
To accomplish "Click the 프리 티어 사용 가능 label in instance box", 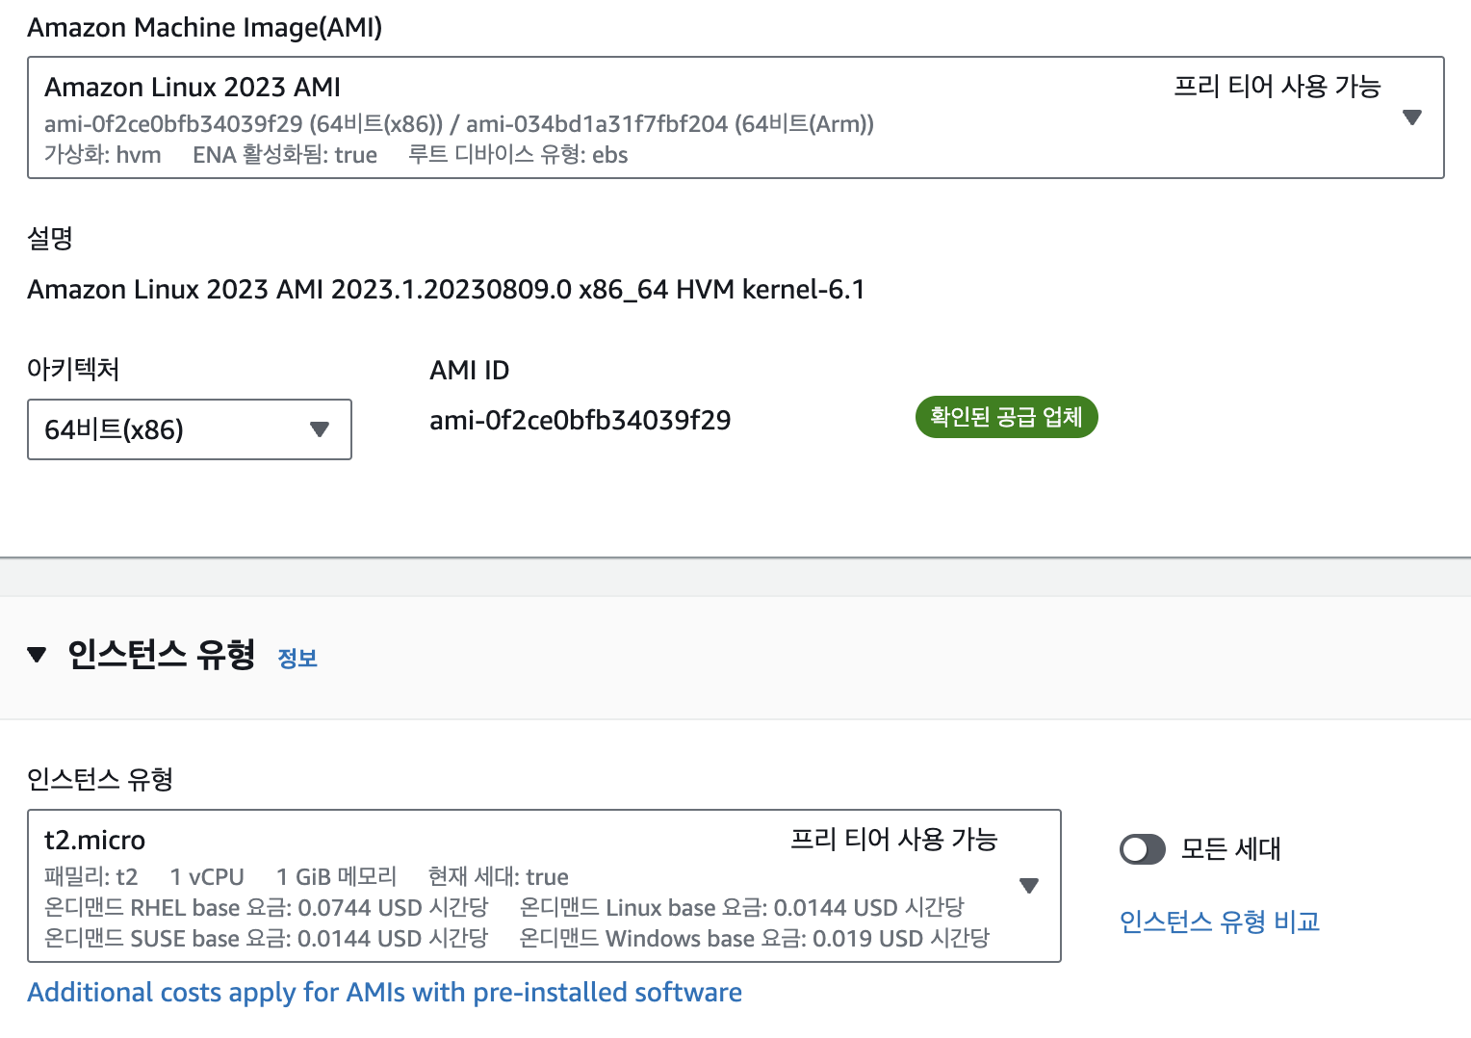I will (x=893, y=840).
